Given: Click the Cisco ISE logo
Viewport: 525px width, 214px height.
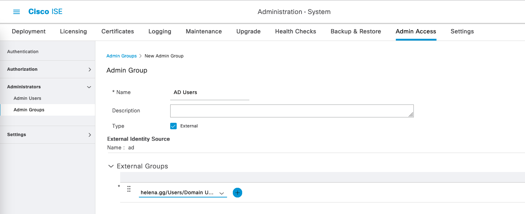Looking at the screenshot, I should pyautogui.click(x=45, y=12).
